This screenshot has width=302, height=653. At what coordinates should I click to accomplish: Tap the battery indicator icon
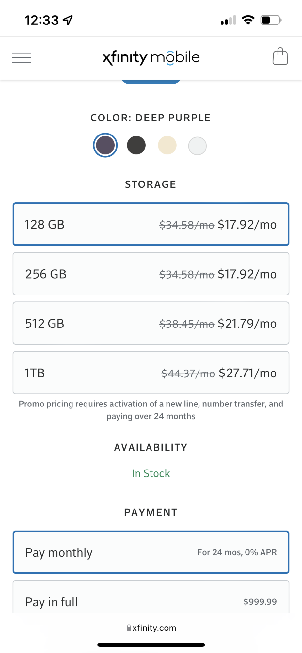[271, 20]
